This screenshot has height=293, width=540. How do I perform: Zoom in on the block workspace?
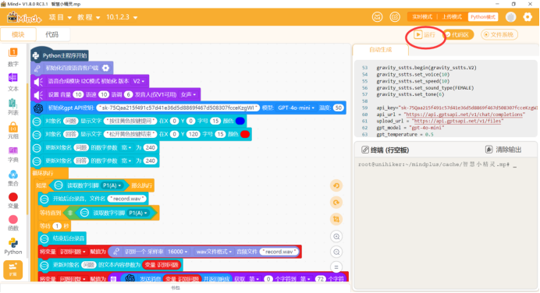tap(336, 236)
